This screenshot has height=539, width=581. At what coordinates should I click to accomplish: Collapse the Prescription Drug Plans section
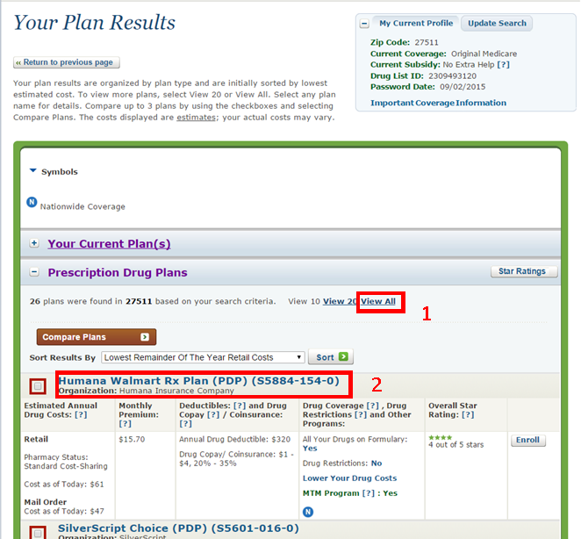pyautogui.click(x=34, y=272)
